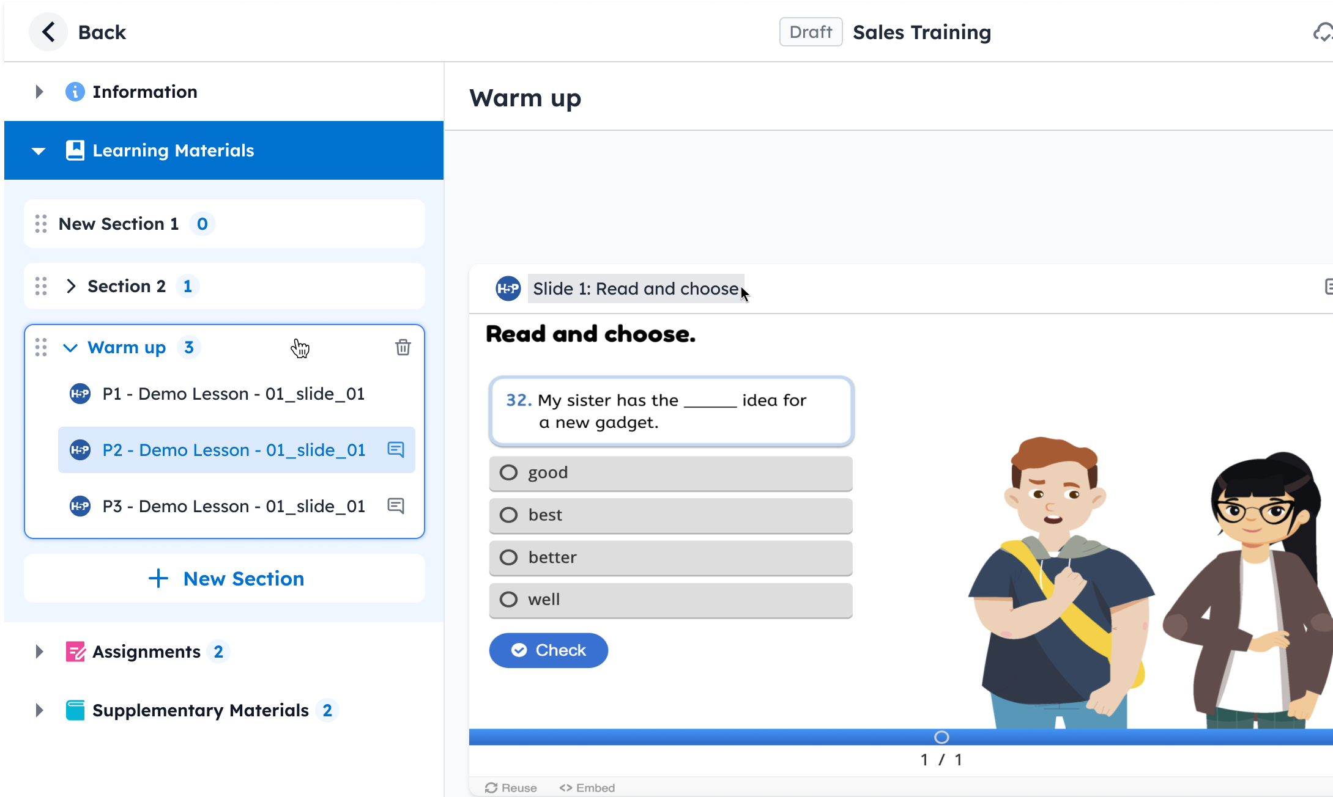
Task: Choose the 'well' radio option
Action: [509, 600]
